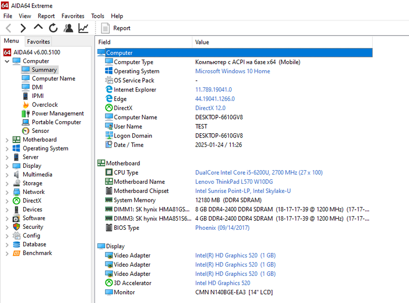Open the DualCore Intel Core i5-6200U link
Screen dimensions: 409x303
tap(259, 173)
